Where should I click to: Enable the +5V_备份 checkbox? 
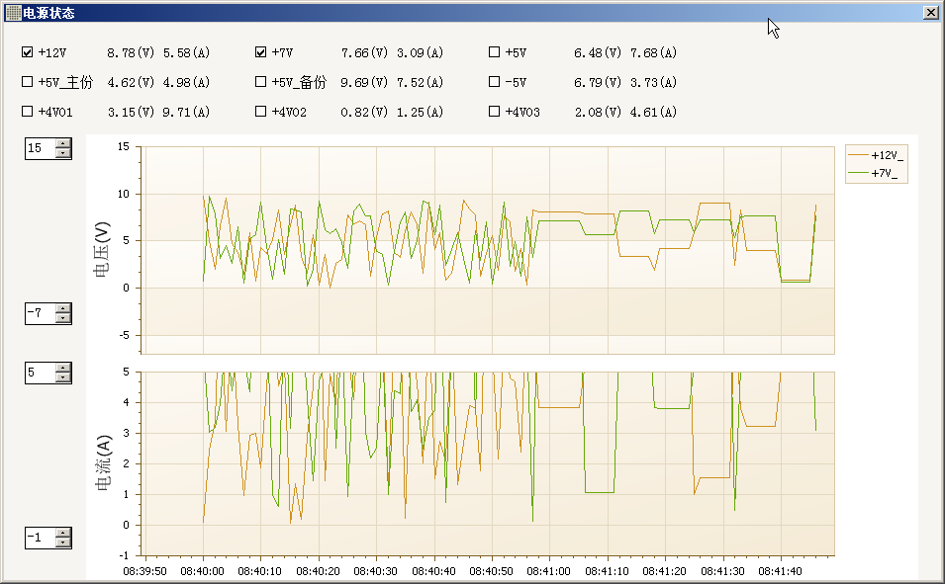[261, 82]
